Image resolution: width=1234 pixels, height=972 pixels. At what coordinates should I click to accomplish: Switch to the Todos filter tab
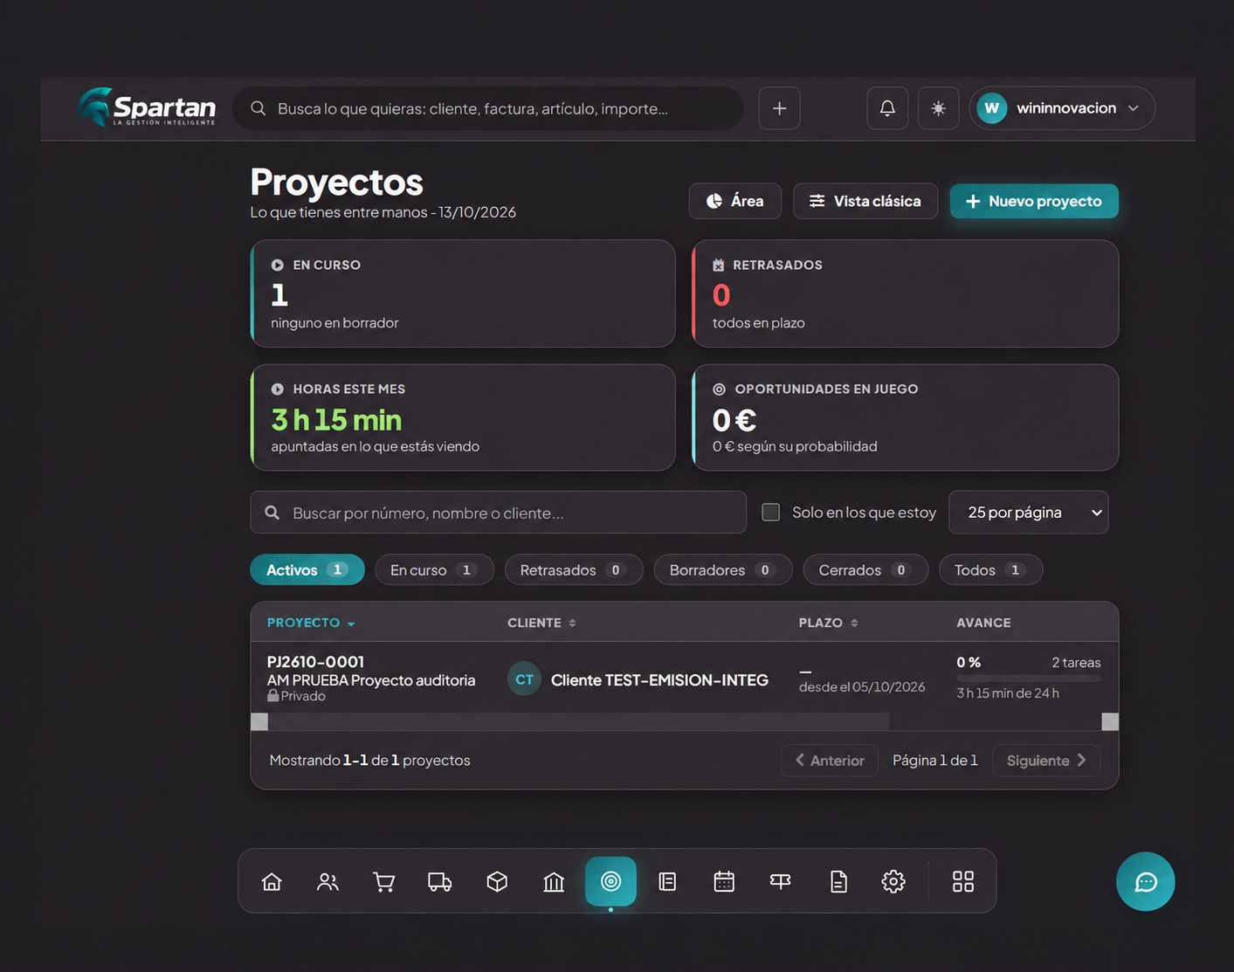tap(991, 569)
